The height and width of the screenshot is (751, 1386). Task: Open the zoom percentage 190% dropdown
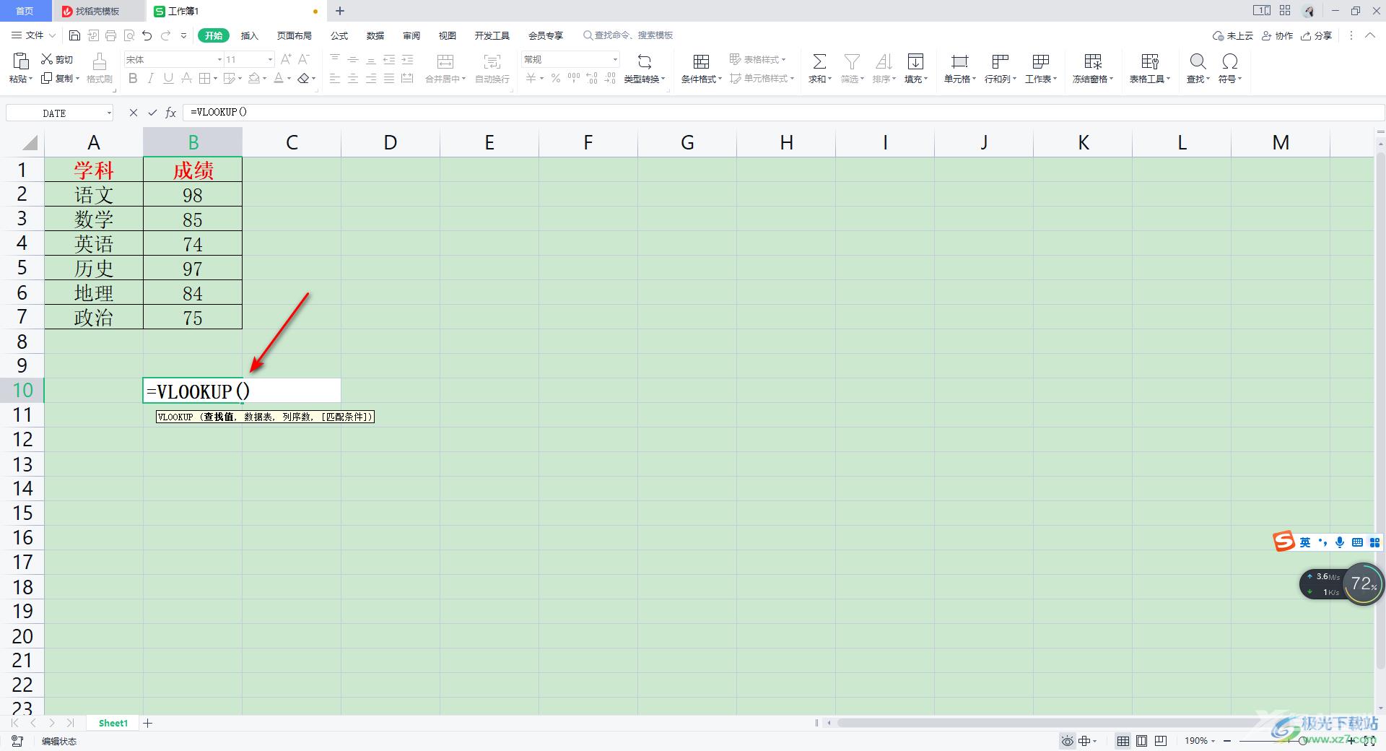tap(1200, 741)
